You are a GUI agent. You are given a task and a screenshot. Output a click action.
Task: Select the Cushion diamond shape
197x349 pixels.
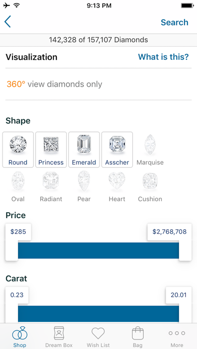(x=150, y=187)
